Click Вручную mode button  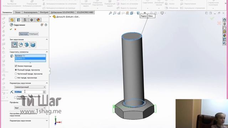(24, 34)
